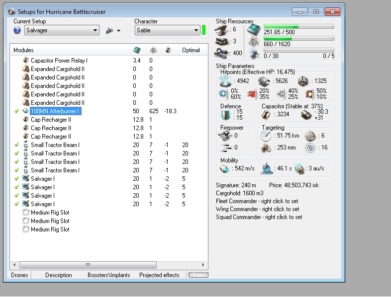Click the launcher hardpoints icon
This screenshot has height=298, width=391.
click(x=222, y=41)
